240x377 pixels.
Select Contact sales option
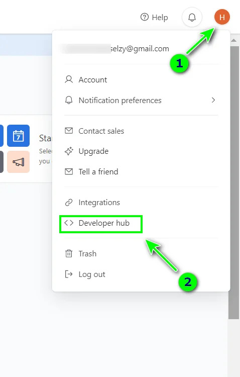coord(141,131)
